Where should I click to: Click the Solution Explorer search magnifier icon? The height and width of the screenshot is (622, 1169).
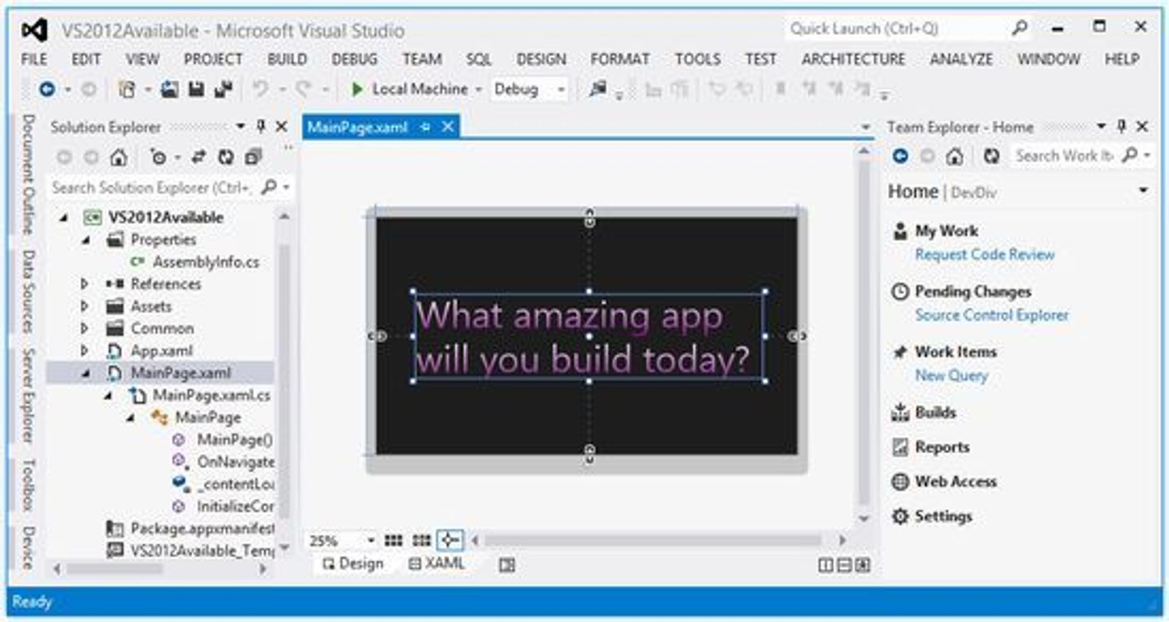coord(269,187)
